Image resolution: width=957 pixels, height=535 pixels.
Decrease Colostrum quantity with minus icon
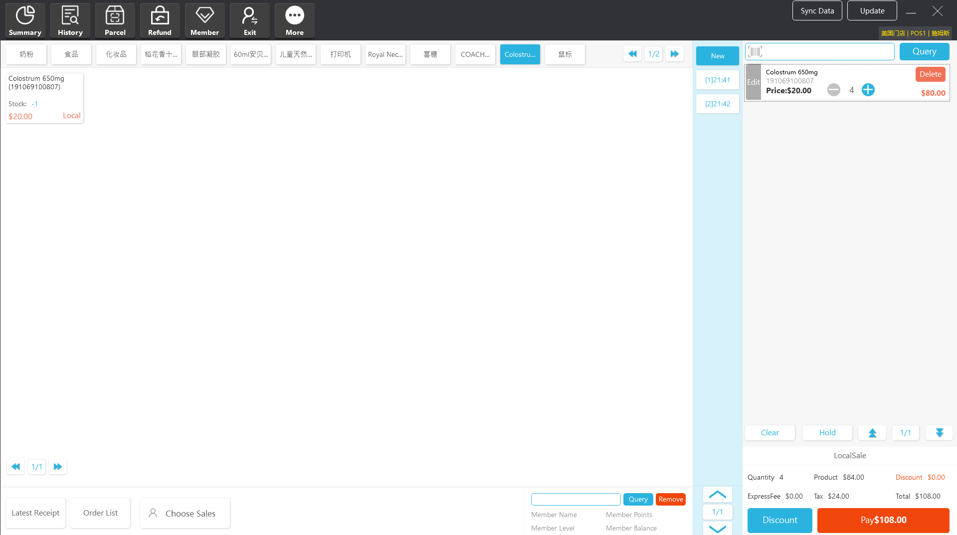click(833, 90)
